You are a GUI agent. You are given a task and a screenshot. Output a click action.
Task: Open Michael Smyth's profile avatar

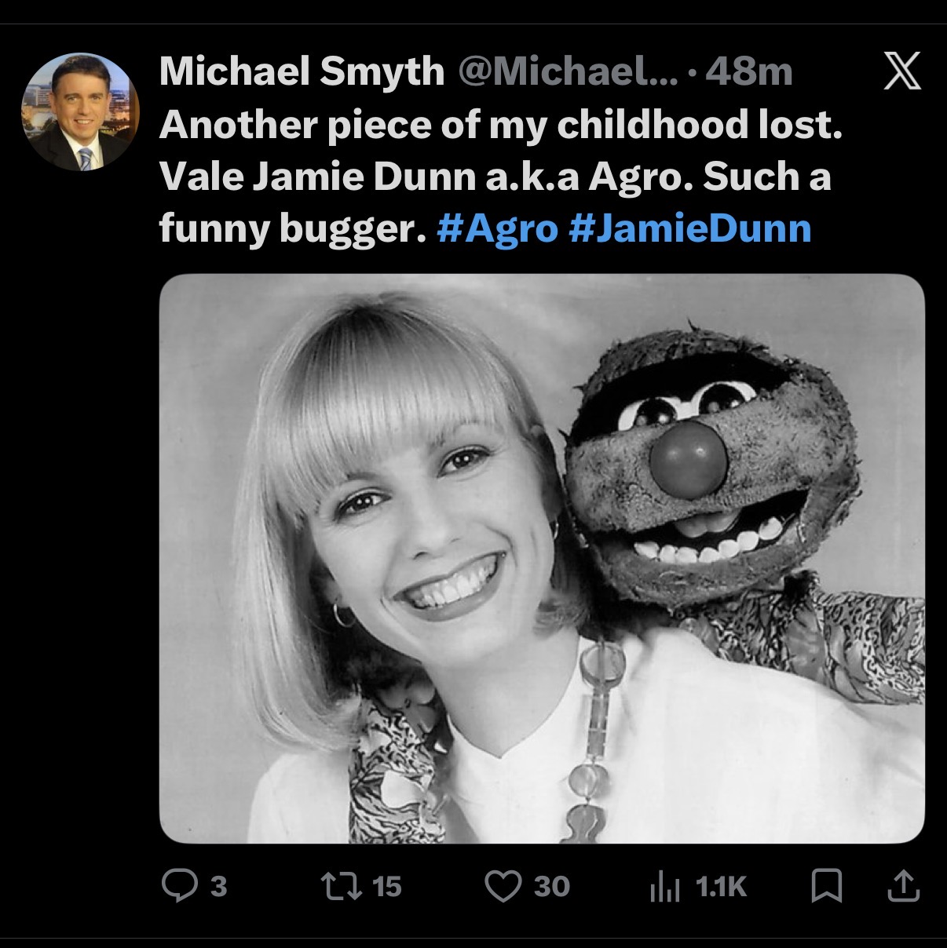(79, 111)
